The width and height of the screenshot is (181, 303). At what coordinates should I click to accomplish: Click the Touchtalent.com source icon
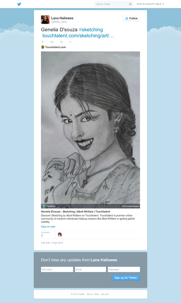[43, 47]
